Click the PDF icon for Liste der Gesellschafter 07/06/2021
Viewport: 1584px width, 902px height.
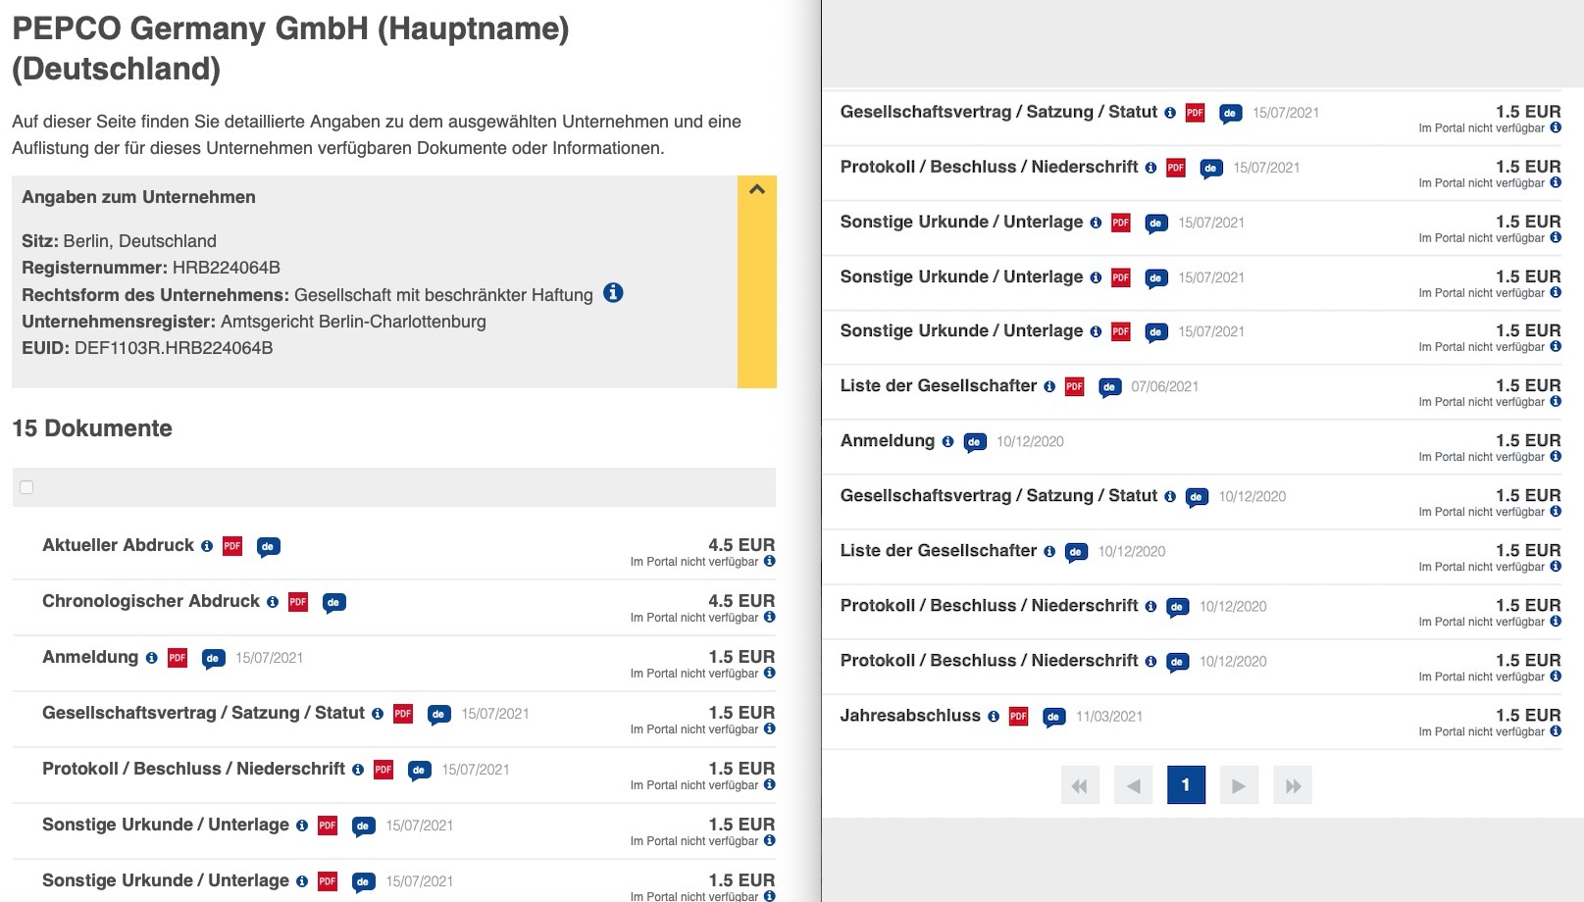point(1075,387)
